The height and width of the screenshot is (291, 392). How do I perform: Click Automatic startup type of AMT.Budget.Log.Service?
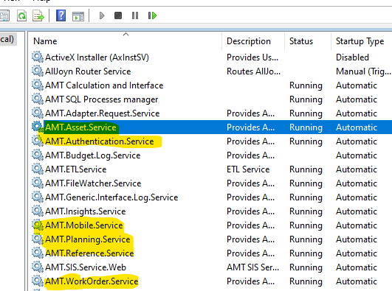[357, 155]
